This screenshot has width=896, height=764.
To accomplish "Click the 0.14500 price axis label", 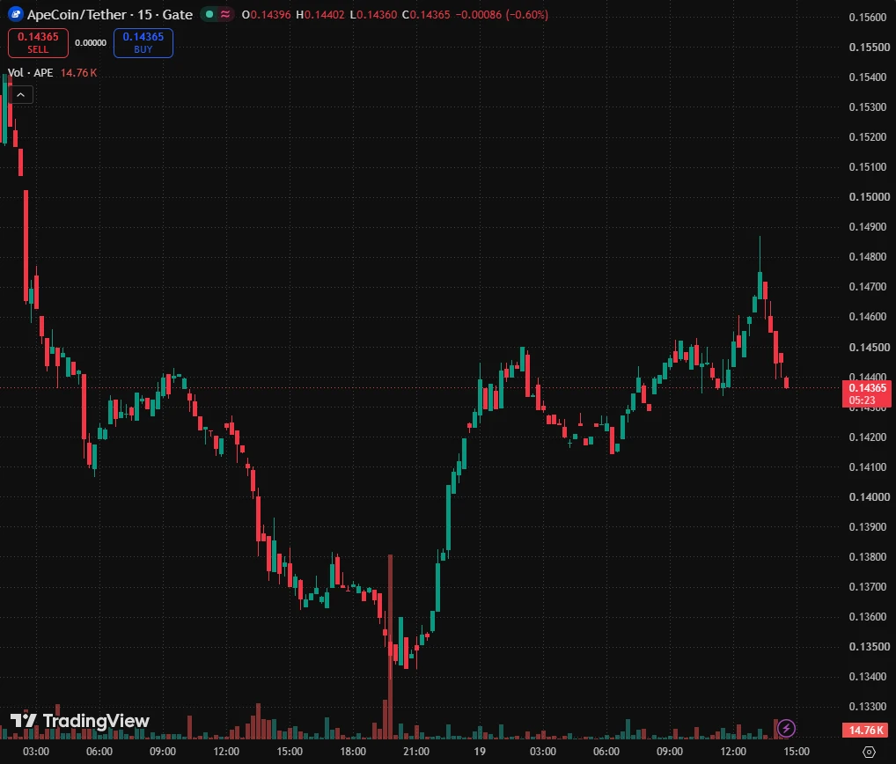I will [x=868, y=347].
